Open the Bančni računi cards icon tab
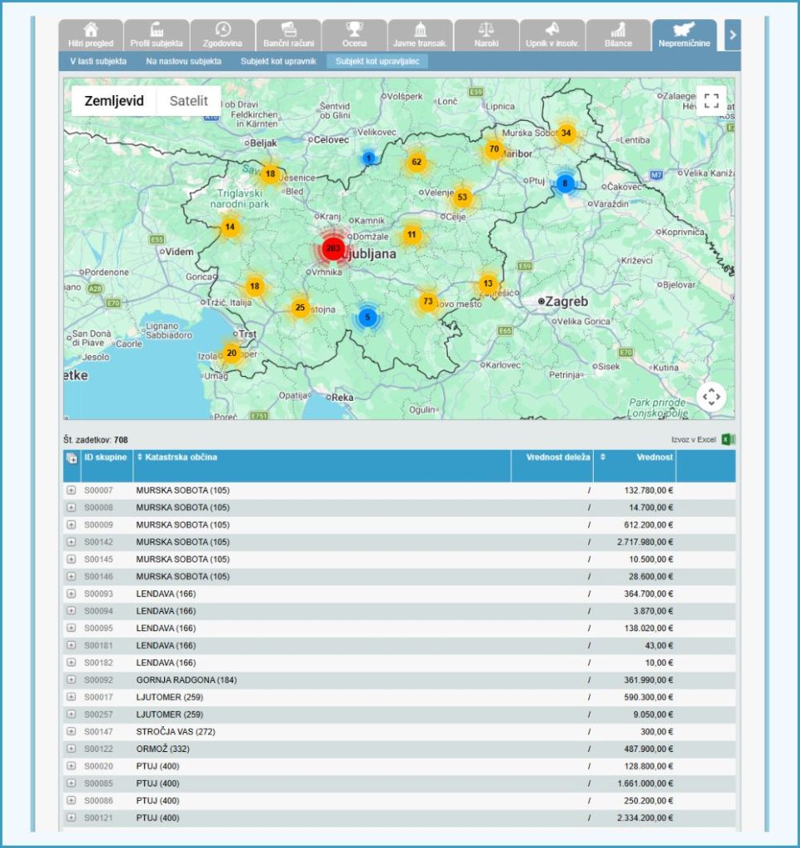The image size is (800, 848). click(x=288, y=35)
